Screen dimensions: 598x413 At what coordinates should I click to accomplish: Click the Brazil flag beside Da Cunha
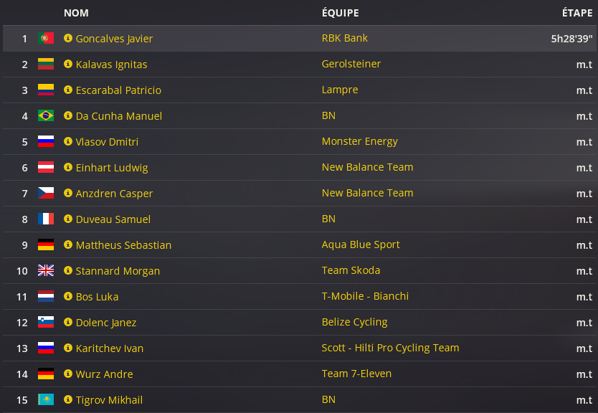pyautogui.click(x=46, y=116)
